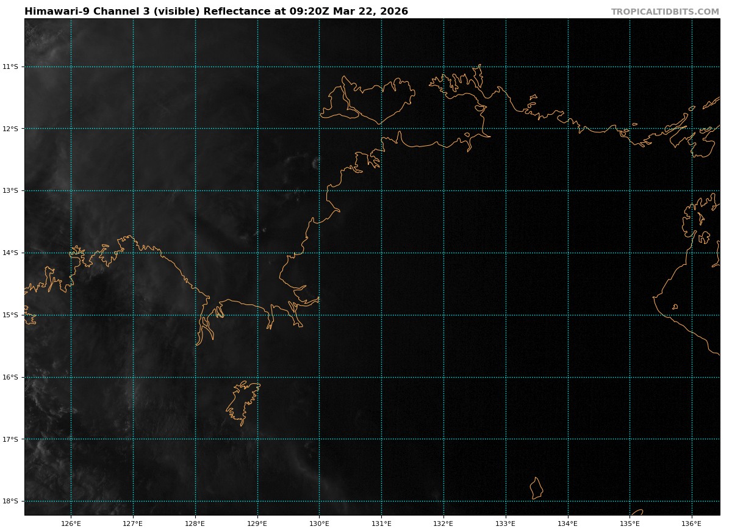
Task: Click the grid intersection at 15°S 130°E
Action: pos(319,315)
